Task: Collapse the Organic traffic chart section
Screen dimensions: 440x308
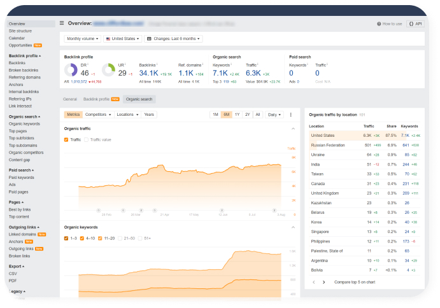Action: coord(294,129)
